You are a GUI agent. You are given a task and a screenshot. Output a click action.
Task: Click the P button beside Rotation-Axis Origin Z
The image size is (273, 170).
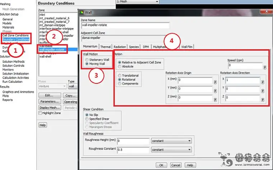(x=215, y=100)
